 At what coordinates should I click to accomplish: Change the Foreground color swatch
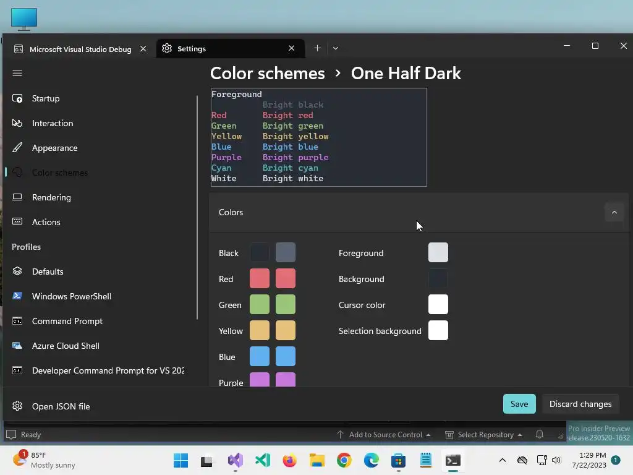[438, 252]
